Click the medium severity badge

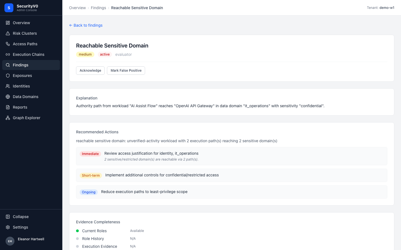[85, 54]
